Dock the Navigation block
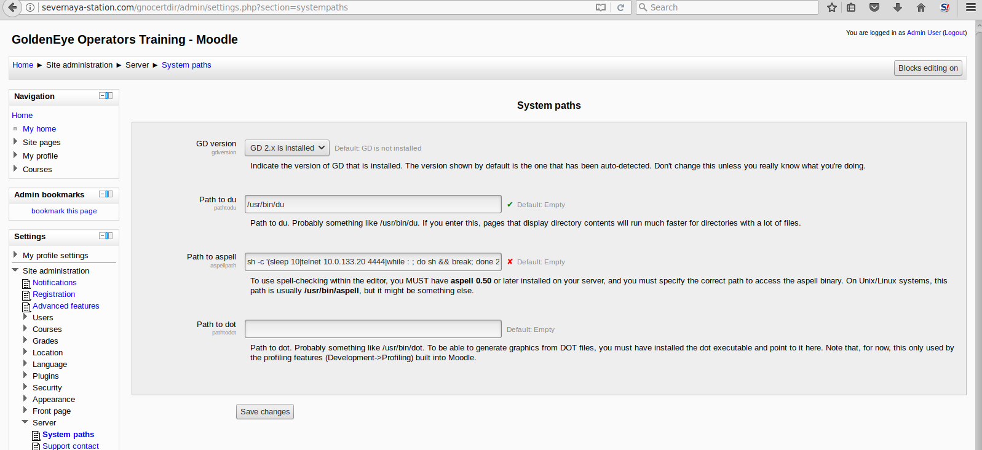 coord(109,96)
